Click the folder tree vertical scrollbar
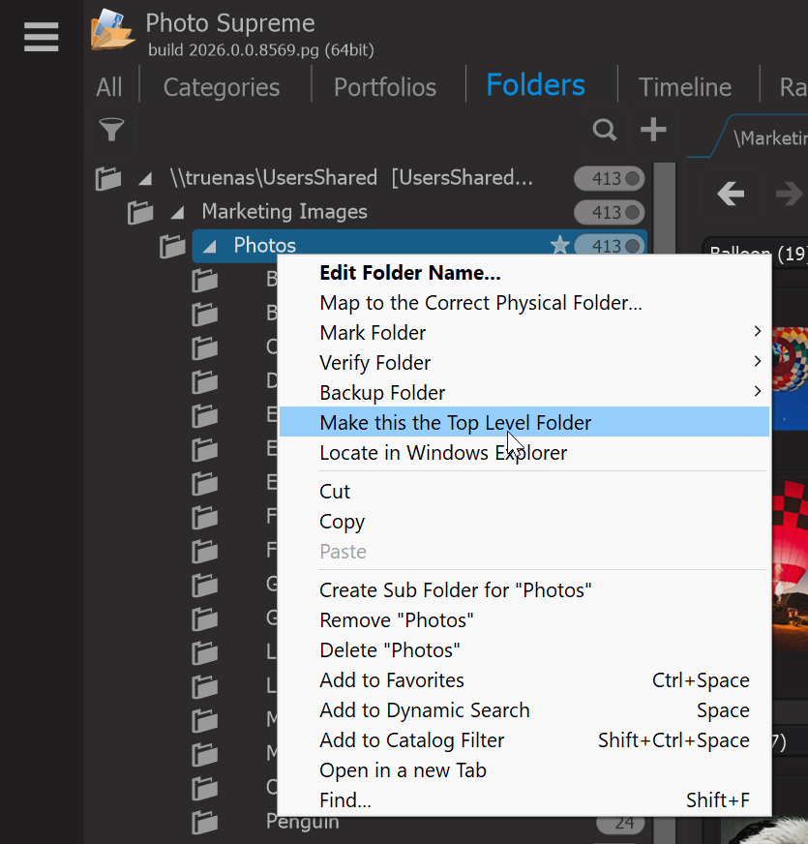Viewport: 808px width, 844px height. pyautogui.click(x=664, y=208)
